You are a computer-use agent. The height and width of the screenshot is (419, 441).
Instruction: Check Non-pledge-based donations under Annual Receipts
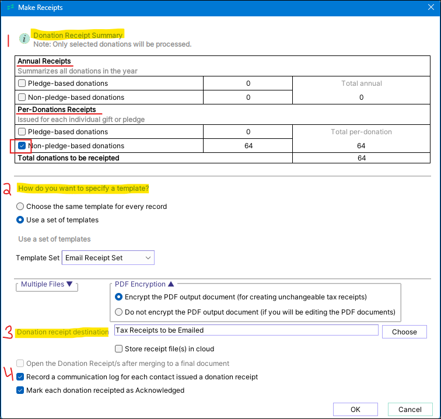[x=22, y=97]
